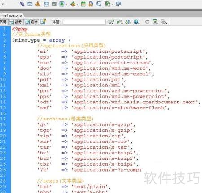Click the 'bz2' key

[44, 159]
